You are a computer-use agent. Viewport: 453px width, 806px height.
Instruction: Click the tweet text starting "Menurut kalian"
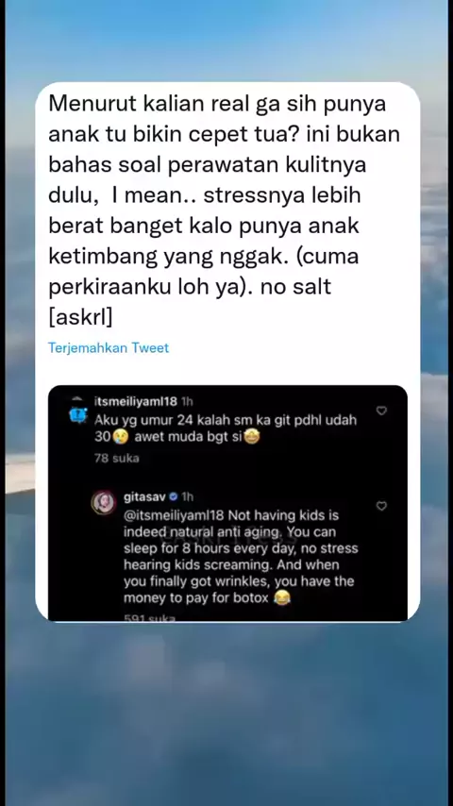coord(225,210)
